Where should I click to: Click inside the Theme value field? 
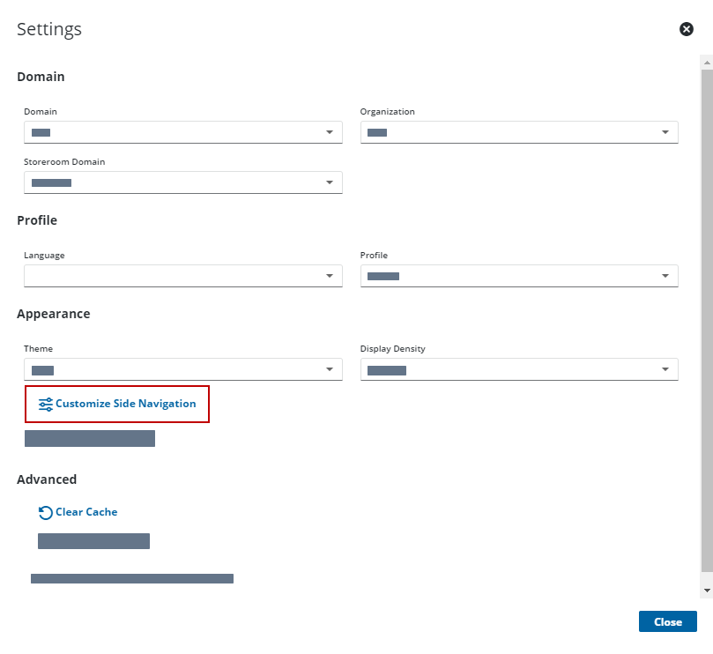click(167, 369)
